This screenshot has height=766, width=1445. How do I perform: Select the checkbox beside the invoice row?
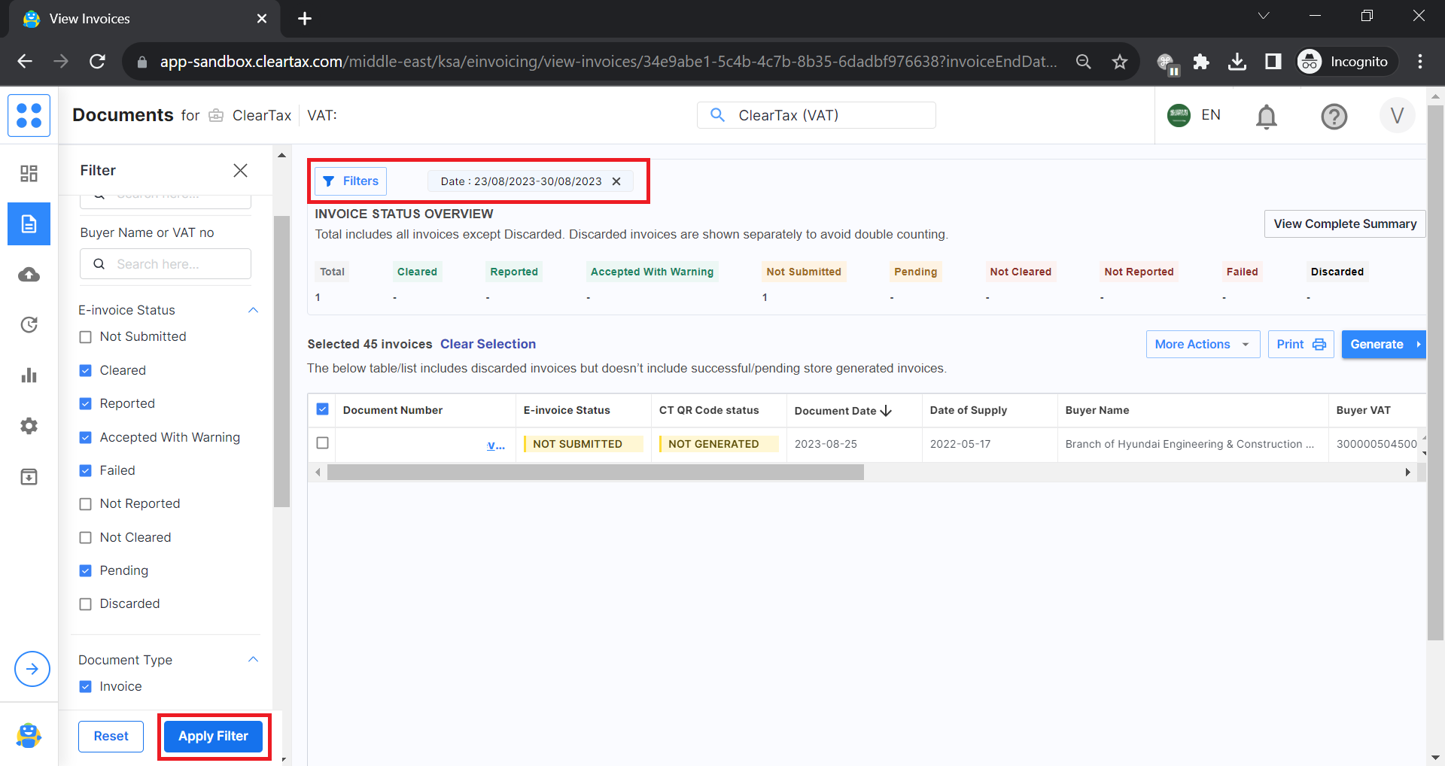[x=321, y=443]
